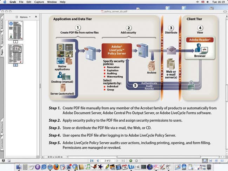Open the Options dropdown in Pages panel
The image size is (228, 171).
pyautogui.click(x=25, y=17)
